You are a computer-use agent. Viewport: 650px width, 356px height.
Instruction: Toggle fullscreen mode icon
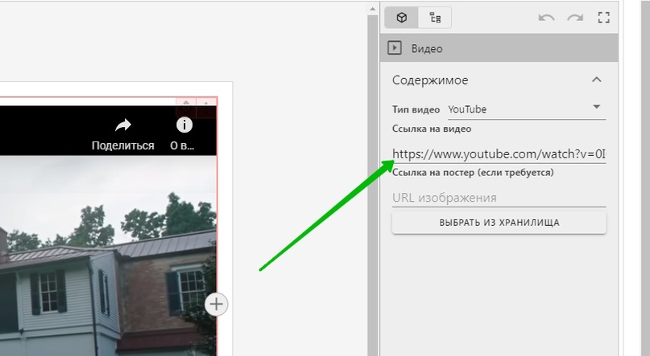coord(603,18)
